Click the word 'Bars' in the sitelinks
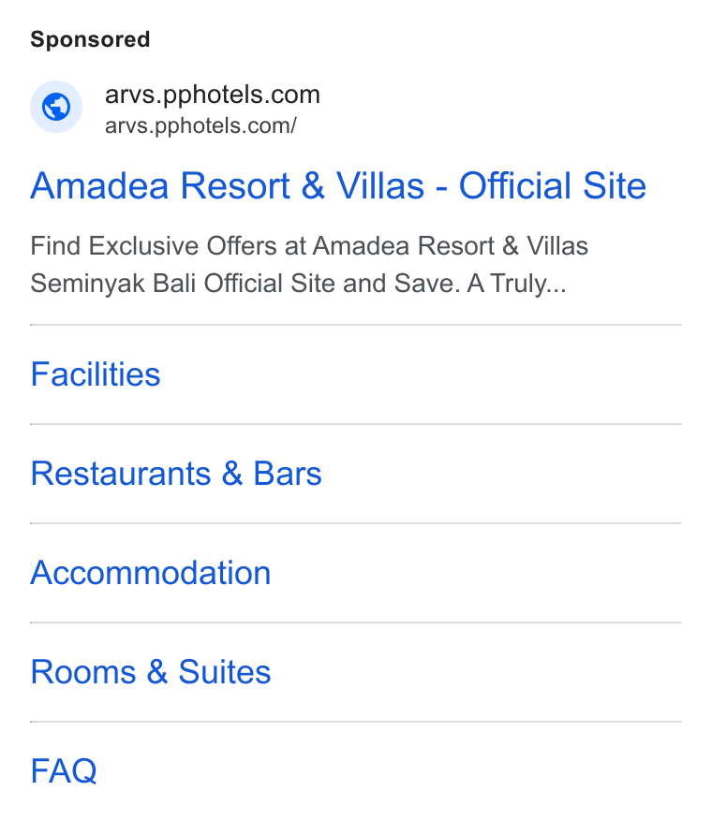This screenshot has height=820, width=712. coord(288,474)
